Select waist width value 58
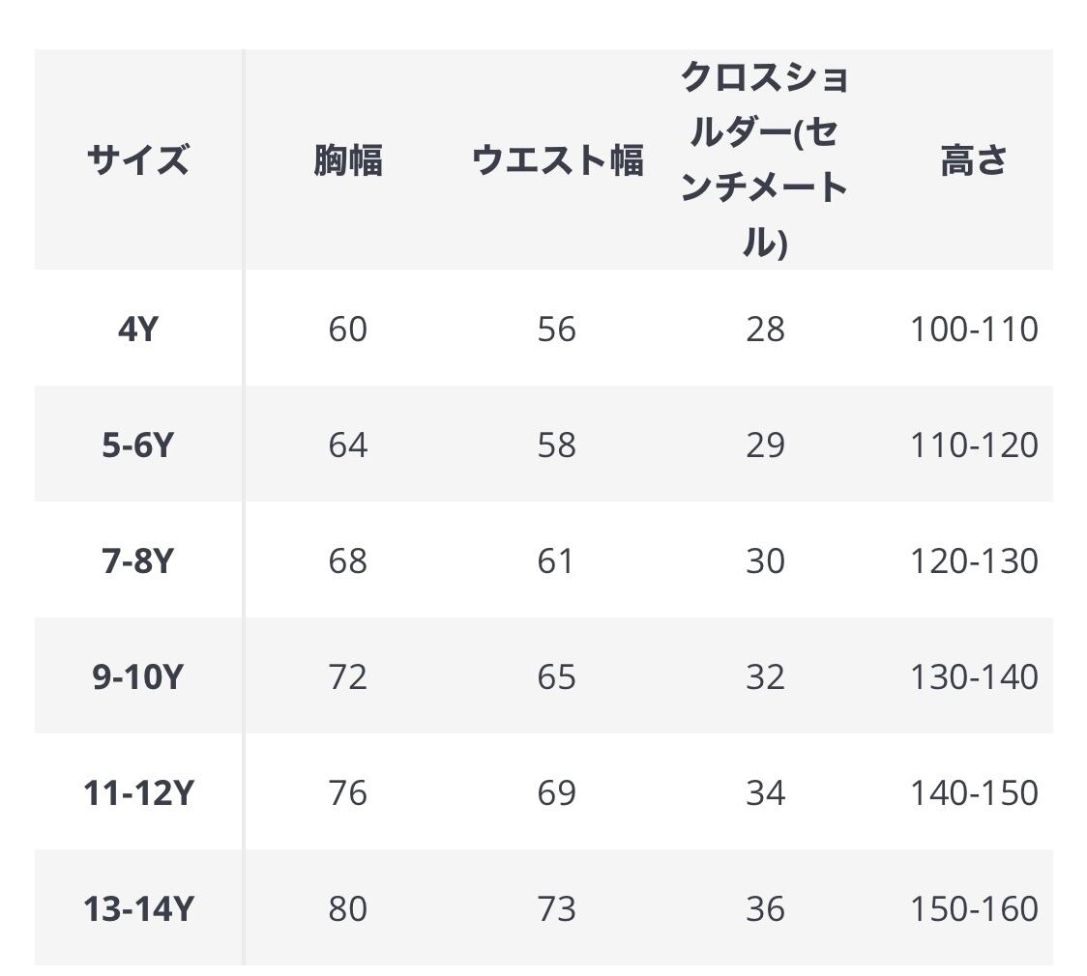The image size is (1087, 976). [x=557, y=445]
